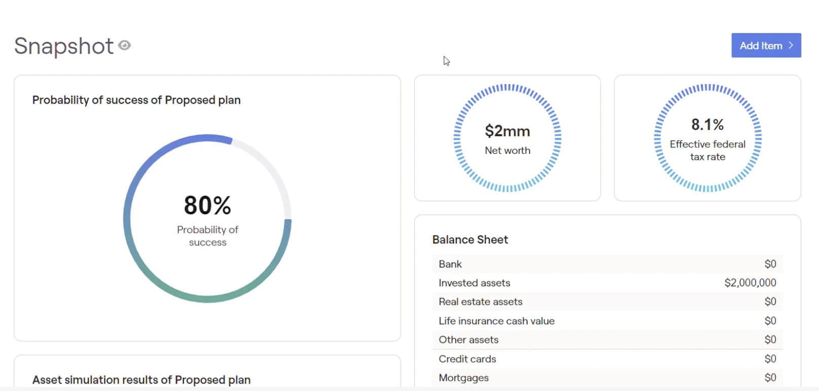Click the $2,000,000 invested assets value

point(750,283)
